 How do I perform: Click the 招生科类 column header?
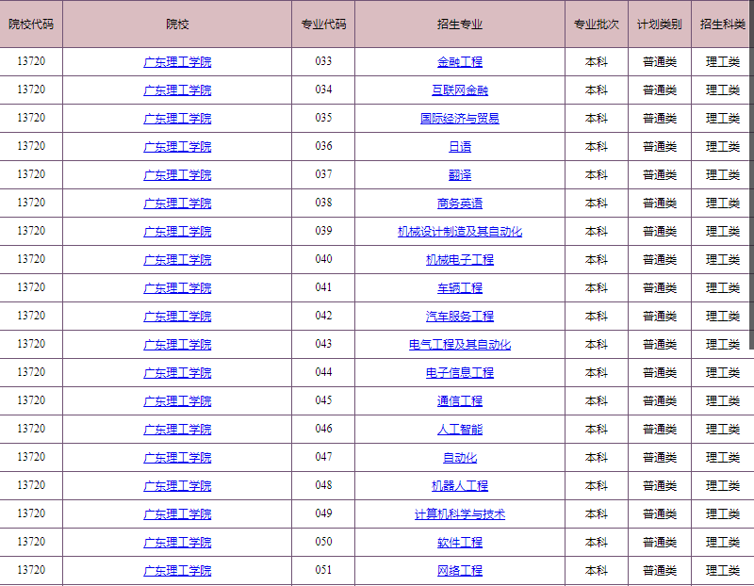pyautogui.click(x=722, y=24)
